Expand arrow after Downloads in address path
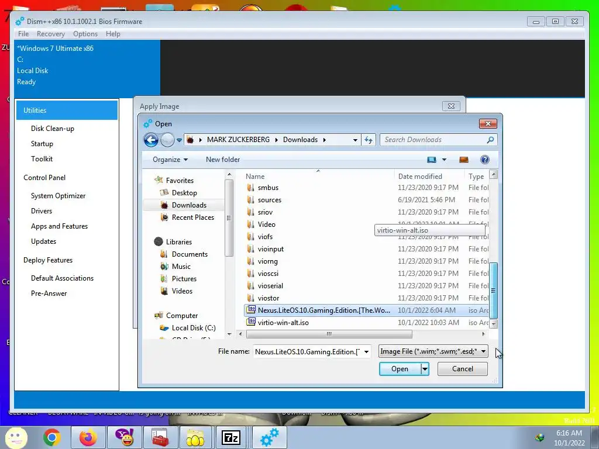The width and height of the screenshot is (599, 449). (x=324, y=140)
